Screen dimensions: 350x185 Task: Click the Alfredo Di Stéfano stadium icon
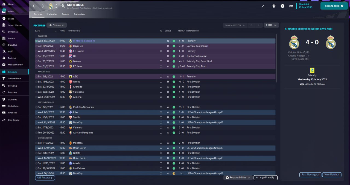(302, 84)
